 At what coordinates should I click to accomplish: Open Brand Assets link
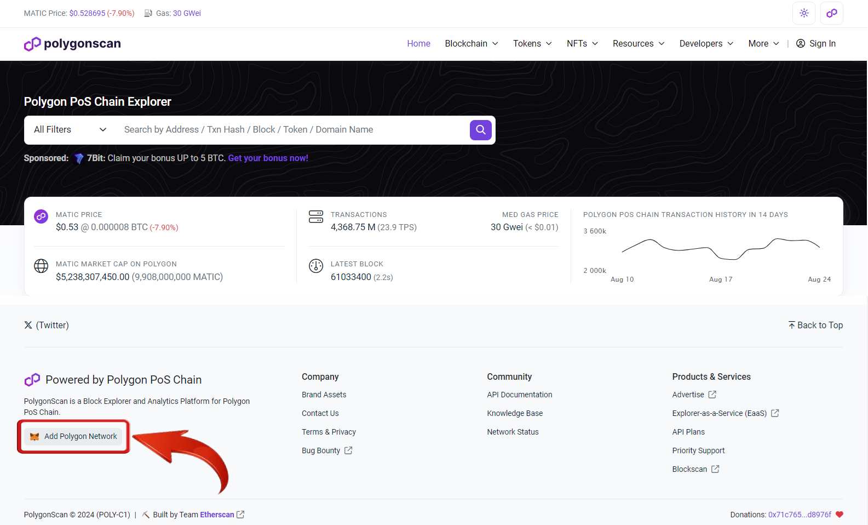point(324,395)
